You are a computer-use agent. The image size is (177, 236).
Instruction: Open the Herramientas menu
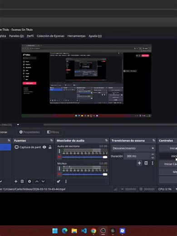click(76, 36)
